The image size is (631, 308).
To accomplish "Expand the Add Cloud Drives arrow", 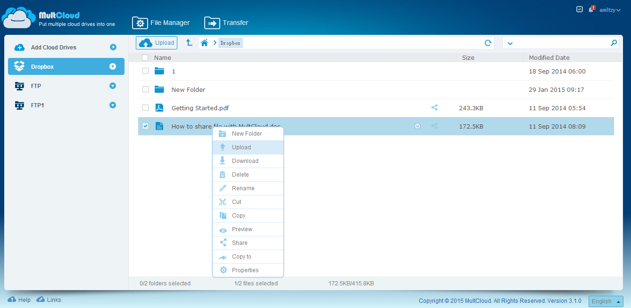I will (x=113, y=47).
